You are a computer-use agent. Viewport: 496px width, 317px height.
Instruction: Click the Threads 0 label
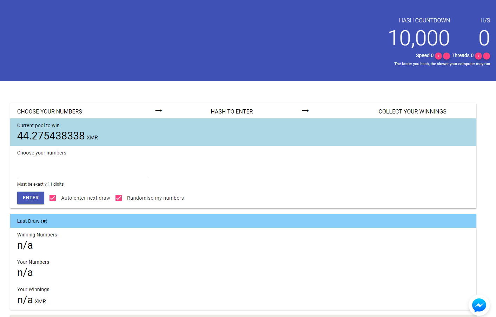click(x=462, y=55)
